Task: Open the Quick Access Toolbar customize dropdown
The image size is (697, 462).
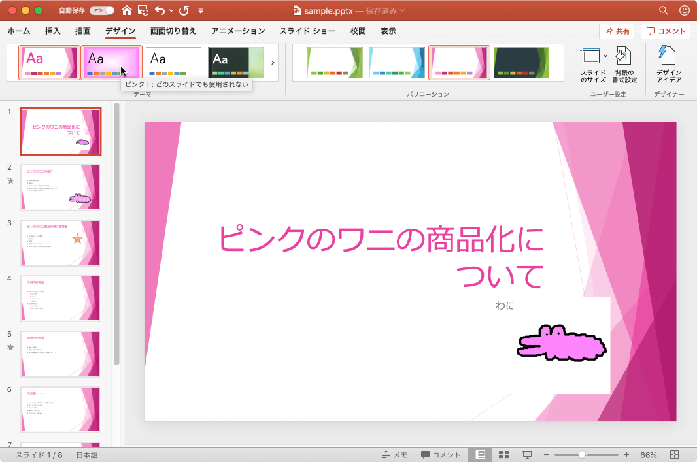Action: pos(201,10)
